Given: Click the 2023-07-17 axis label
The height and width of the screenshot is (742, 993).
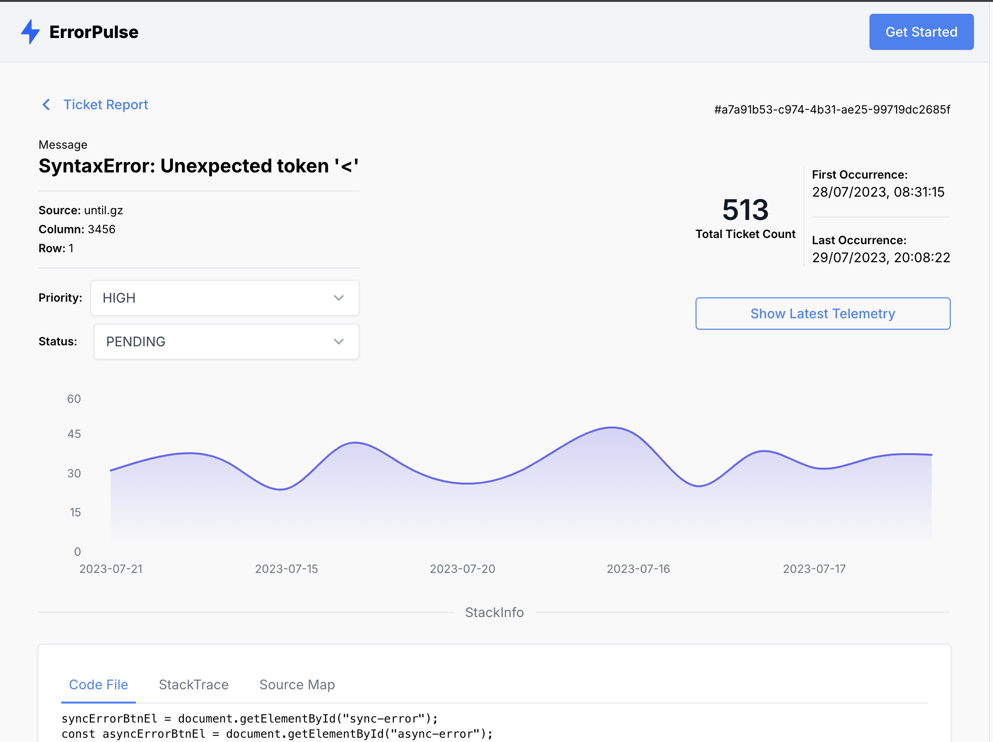Looking at the screenshot, I should tap(814, 569).
